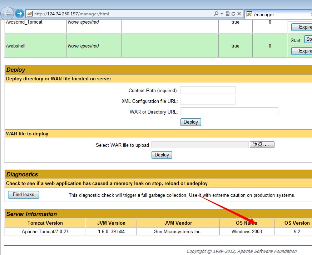Click the Refresh icon in address bar
The image size is (312, 255).
(233, 14)
